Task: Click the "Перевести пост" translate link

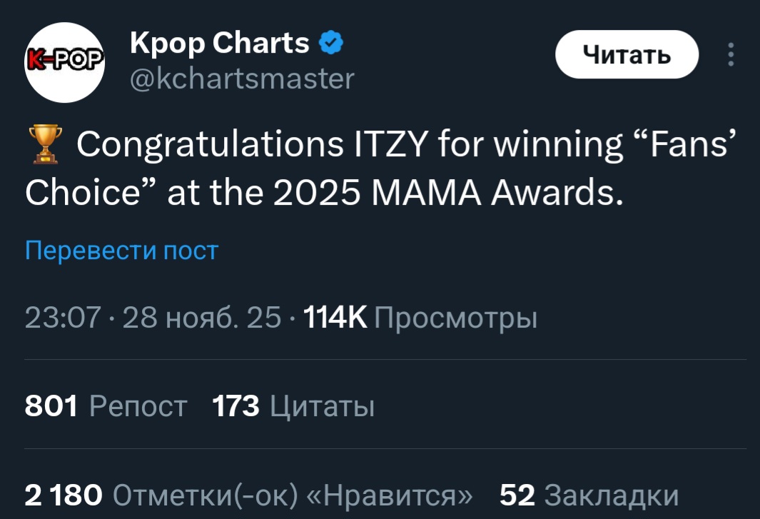Action: pos(121,251)
